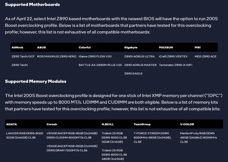Select the MSI column header
Image resolution: width=228 pixels, height=162 pixels.
coord(198,47)
